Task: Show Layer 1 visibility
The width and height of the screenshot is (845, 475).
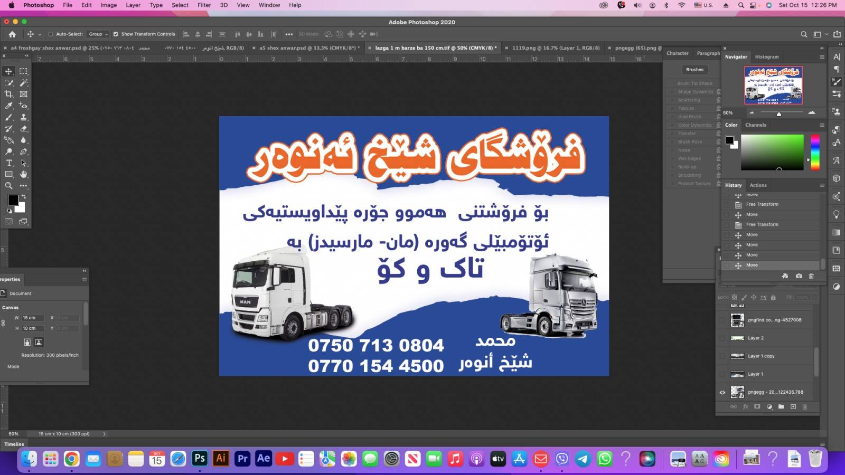Action: click(722, 374)
